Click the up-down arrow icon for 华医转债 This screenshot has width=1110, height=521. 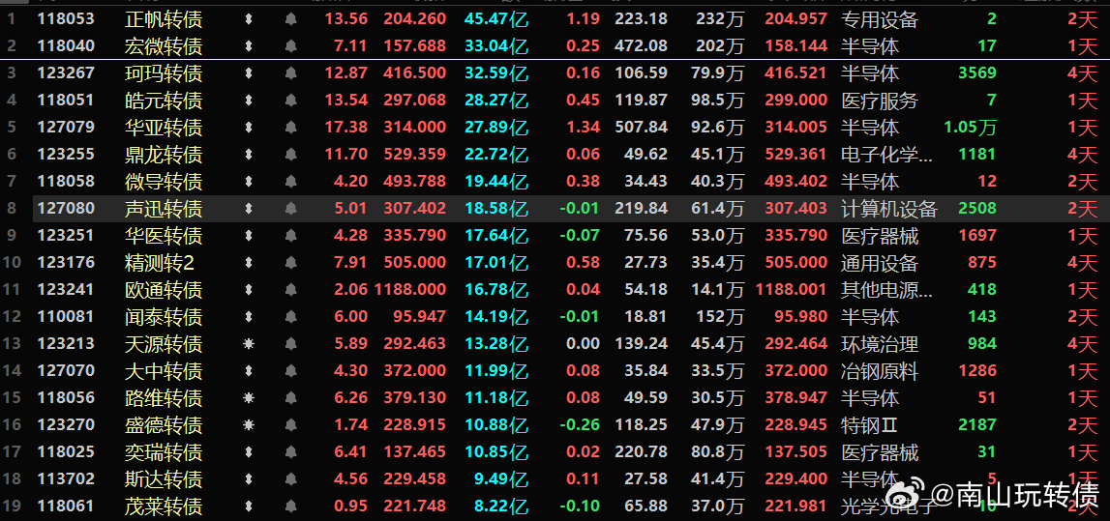point(248,236)
